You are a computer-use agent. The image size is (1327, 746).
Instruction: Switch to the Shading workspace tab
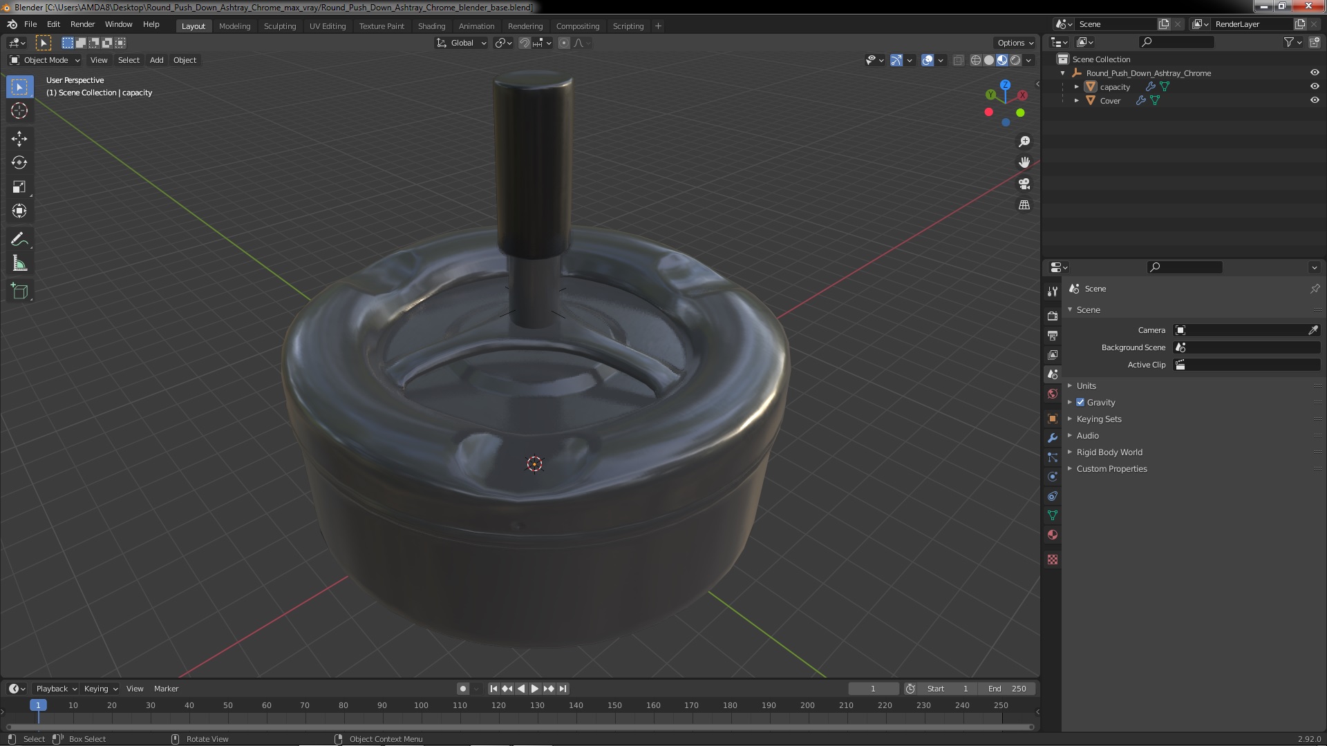(431, 26)
